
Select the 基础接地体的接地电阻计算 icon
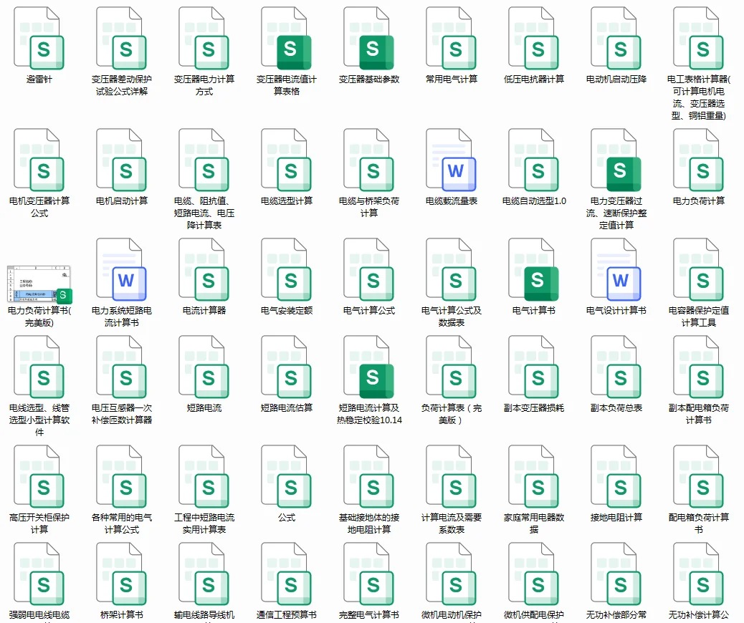(369, 477)
